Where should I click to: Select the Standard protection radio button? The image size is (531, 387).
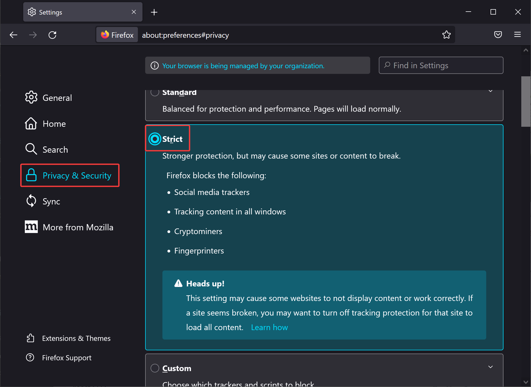155,92
